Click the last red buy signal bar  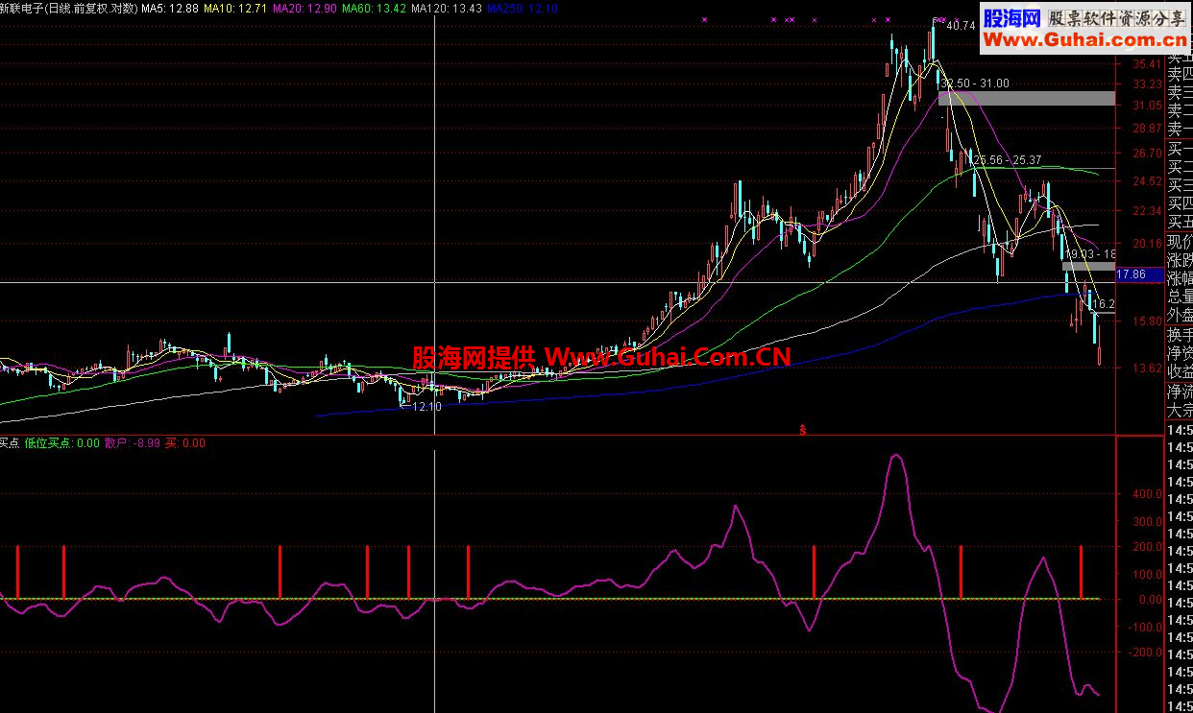(1082, 573)
